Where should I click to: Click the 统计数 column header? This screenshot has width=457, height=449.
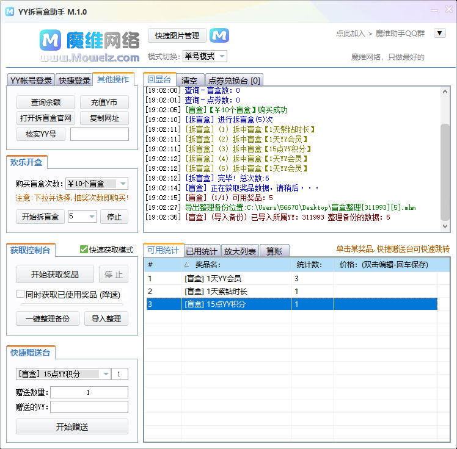pyautogui.click(x=312, y=265)
